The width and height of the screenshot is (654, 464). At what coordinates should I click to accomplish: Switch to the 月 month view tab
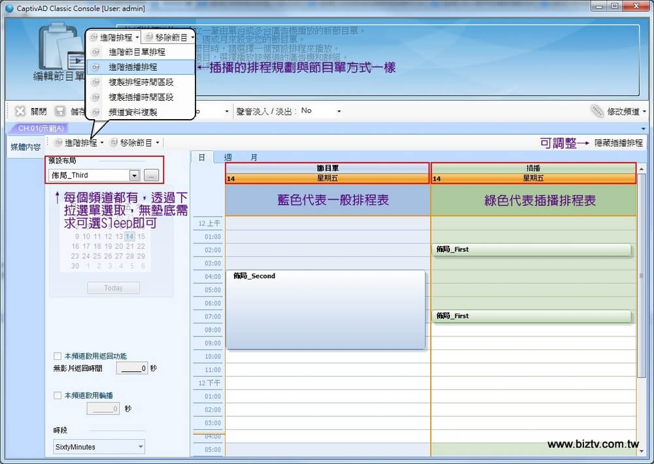[x=254, y=158]
